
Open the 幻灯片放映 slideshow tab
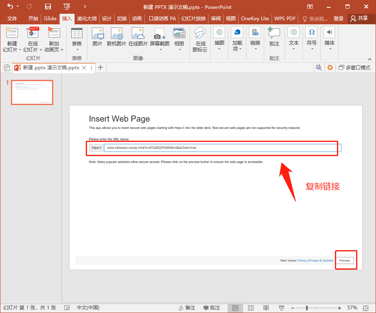193,18
